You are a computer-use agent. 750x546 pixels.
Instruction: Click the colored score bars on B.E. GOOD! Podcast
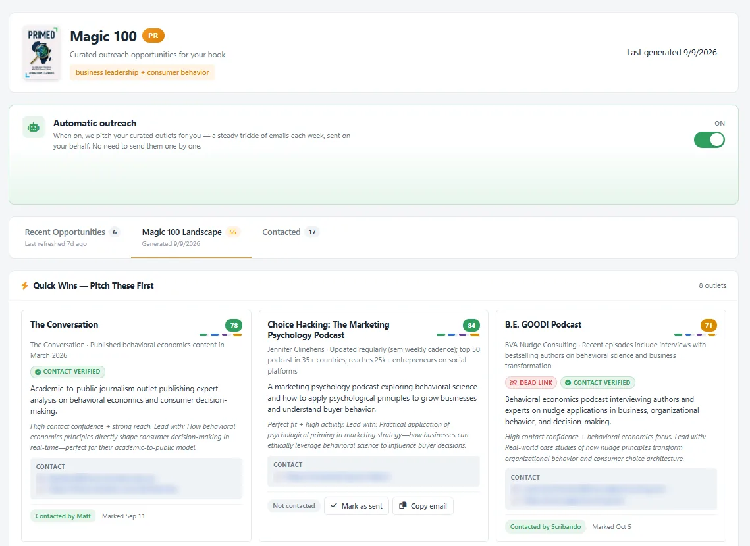(x=695, y=335)
